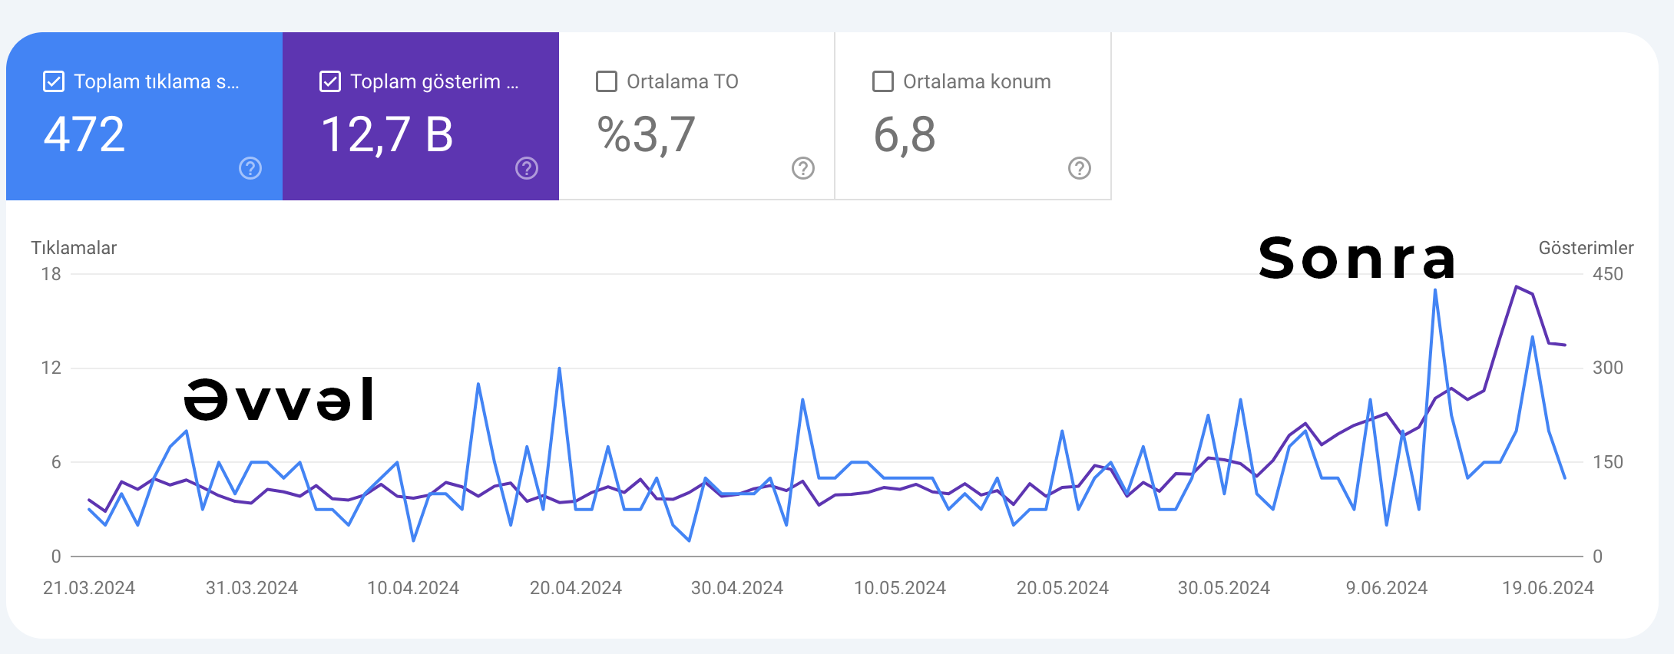The image size is (1674, 654).
Task: Uncheck the Toplam tıklama checkbox
Action: (54, 81)
